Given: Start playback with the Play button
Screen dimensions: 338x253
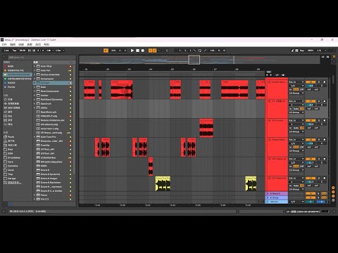Looking at the screenshot, I should pyautogui.click(x=132, y=51).
